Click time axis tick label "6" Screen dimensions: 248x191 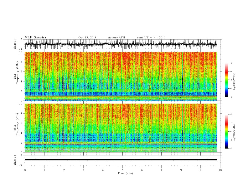142,170
